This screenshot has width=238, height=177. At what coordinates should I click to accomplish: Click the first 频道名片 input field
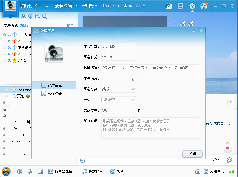point(118,78)
